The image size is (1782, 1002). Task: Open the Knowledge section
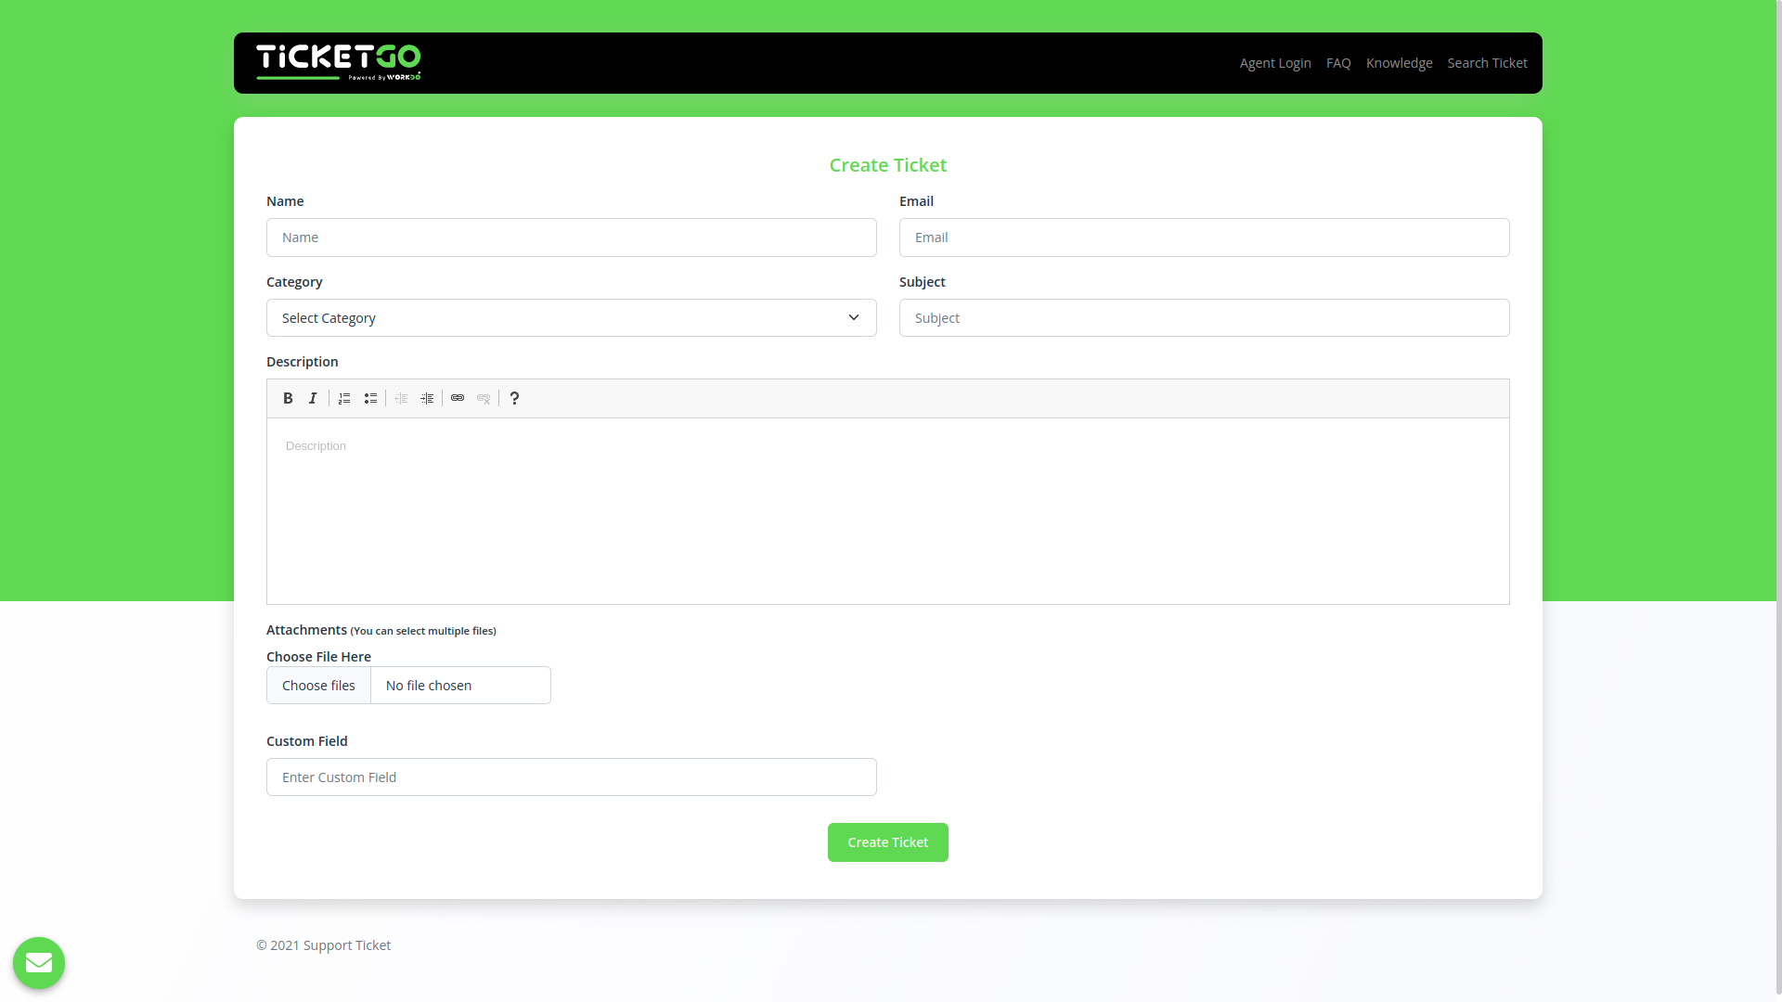coord(1399,62)
